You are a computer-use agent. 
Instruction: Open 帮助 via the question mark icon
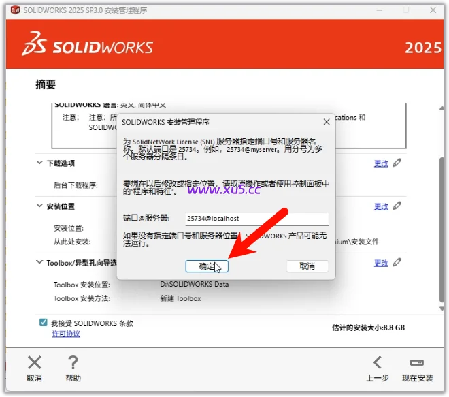(73, 363)
